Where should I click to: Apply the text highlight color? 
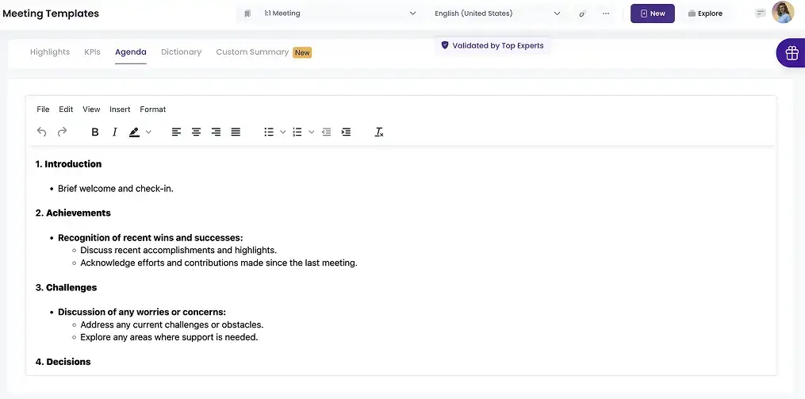[x=134, y=132]
